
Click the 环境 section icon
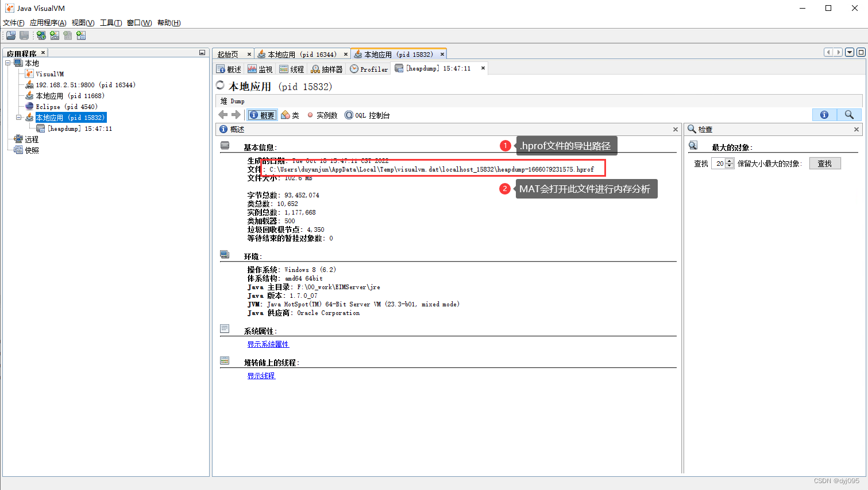[x=225, y=255]
